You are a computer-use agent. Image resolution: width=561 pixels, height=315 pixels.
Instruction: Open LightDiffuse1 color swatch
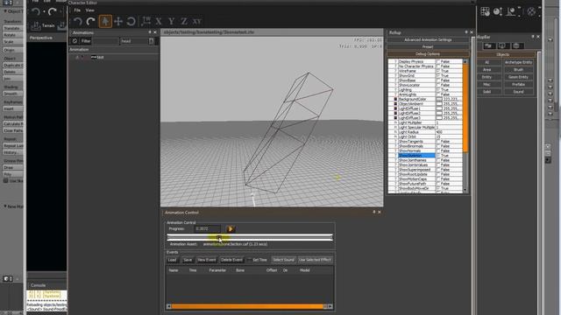point(439,108)
